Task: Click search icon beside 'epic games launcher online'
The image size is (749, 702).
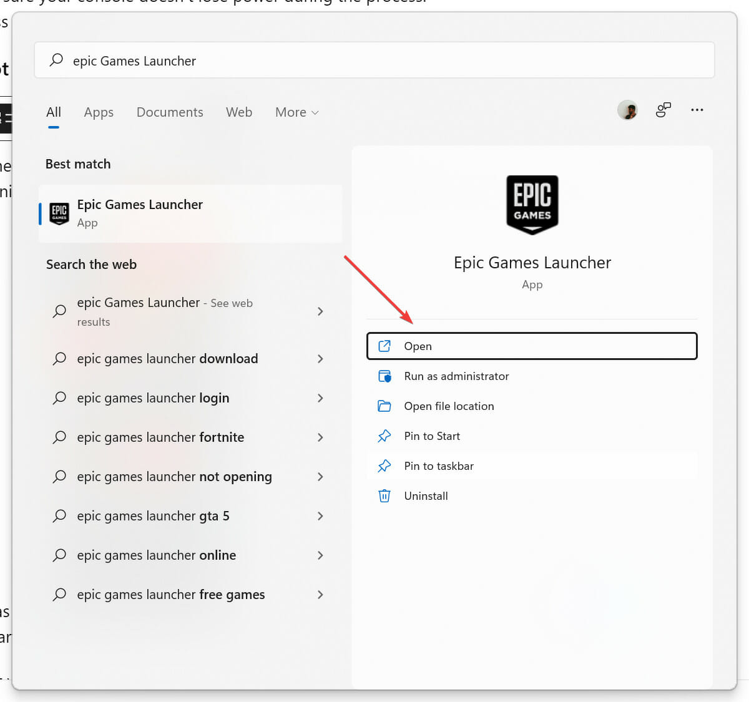Action: (x=59, y=555)
